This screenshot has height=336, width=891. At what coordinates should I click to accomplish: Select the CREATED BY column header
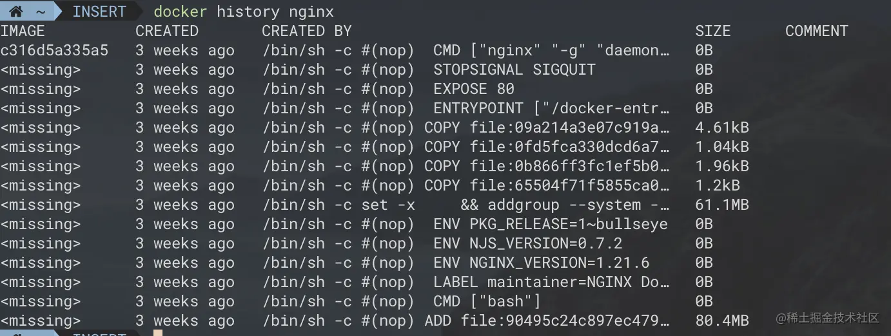pyautogui.click(x=306, y=31)
